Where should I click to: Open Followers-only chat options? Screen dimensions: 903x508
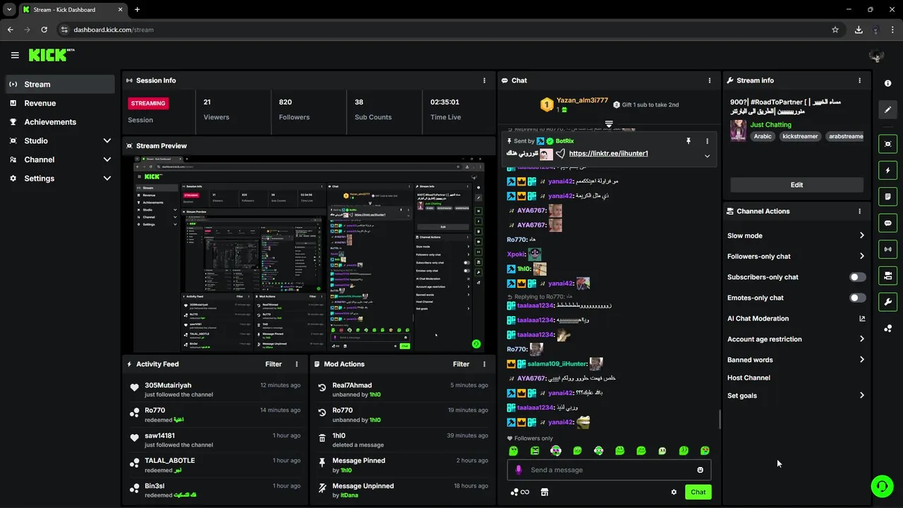(x=796, y=256)
